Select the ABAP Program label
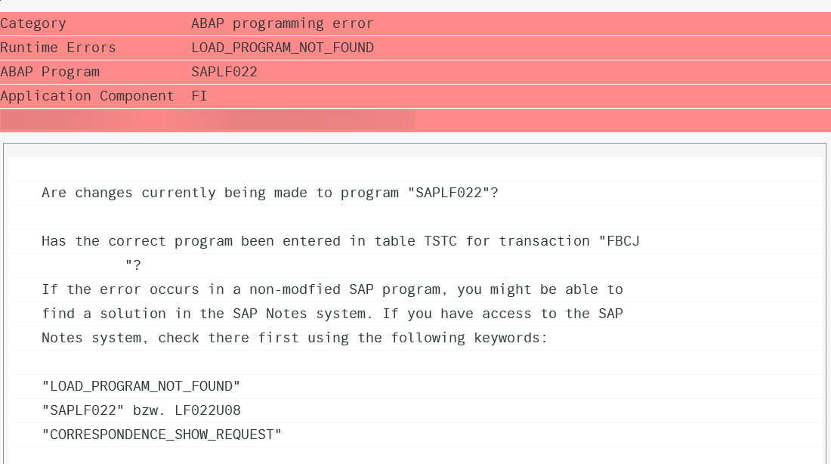The width and height of the screenshot is (831, 464). [50, 72]
